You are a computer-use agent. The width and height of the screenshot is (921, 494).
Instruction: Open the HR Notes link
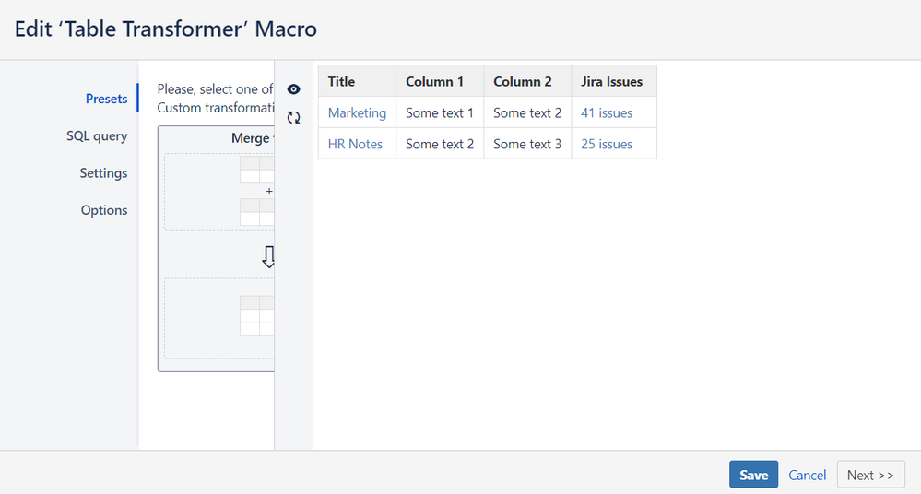355,144
